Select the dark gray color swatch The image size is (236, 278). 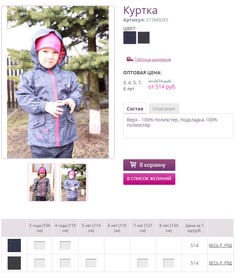click(144, 37)
